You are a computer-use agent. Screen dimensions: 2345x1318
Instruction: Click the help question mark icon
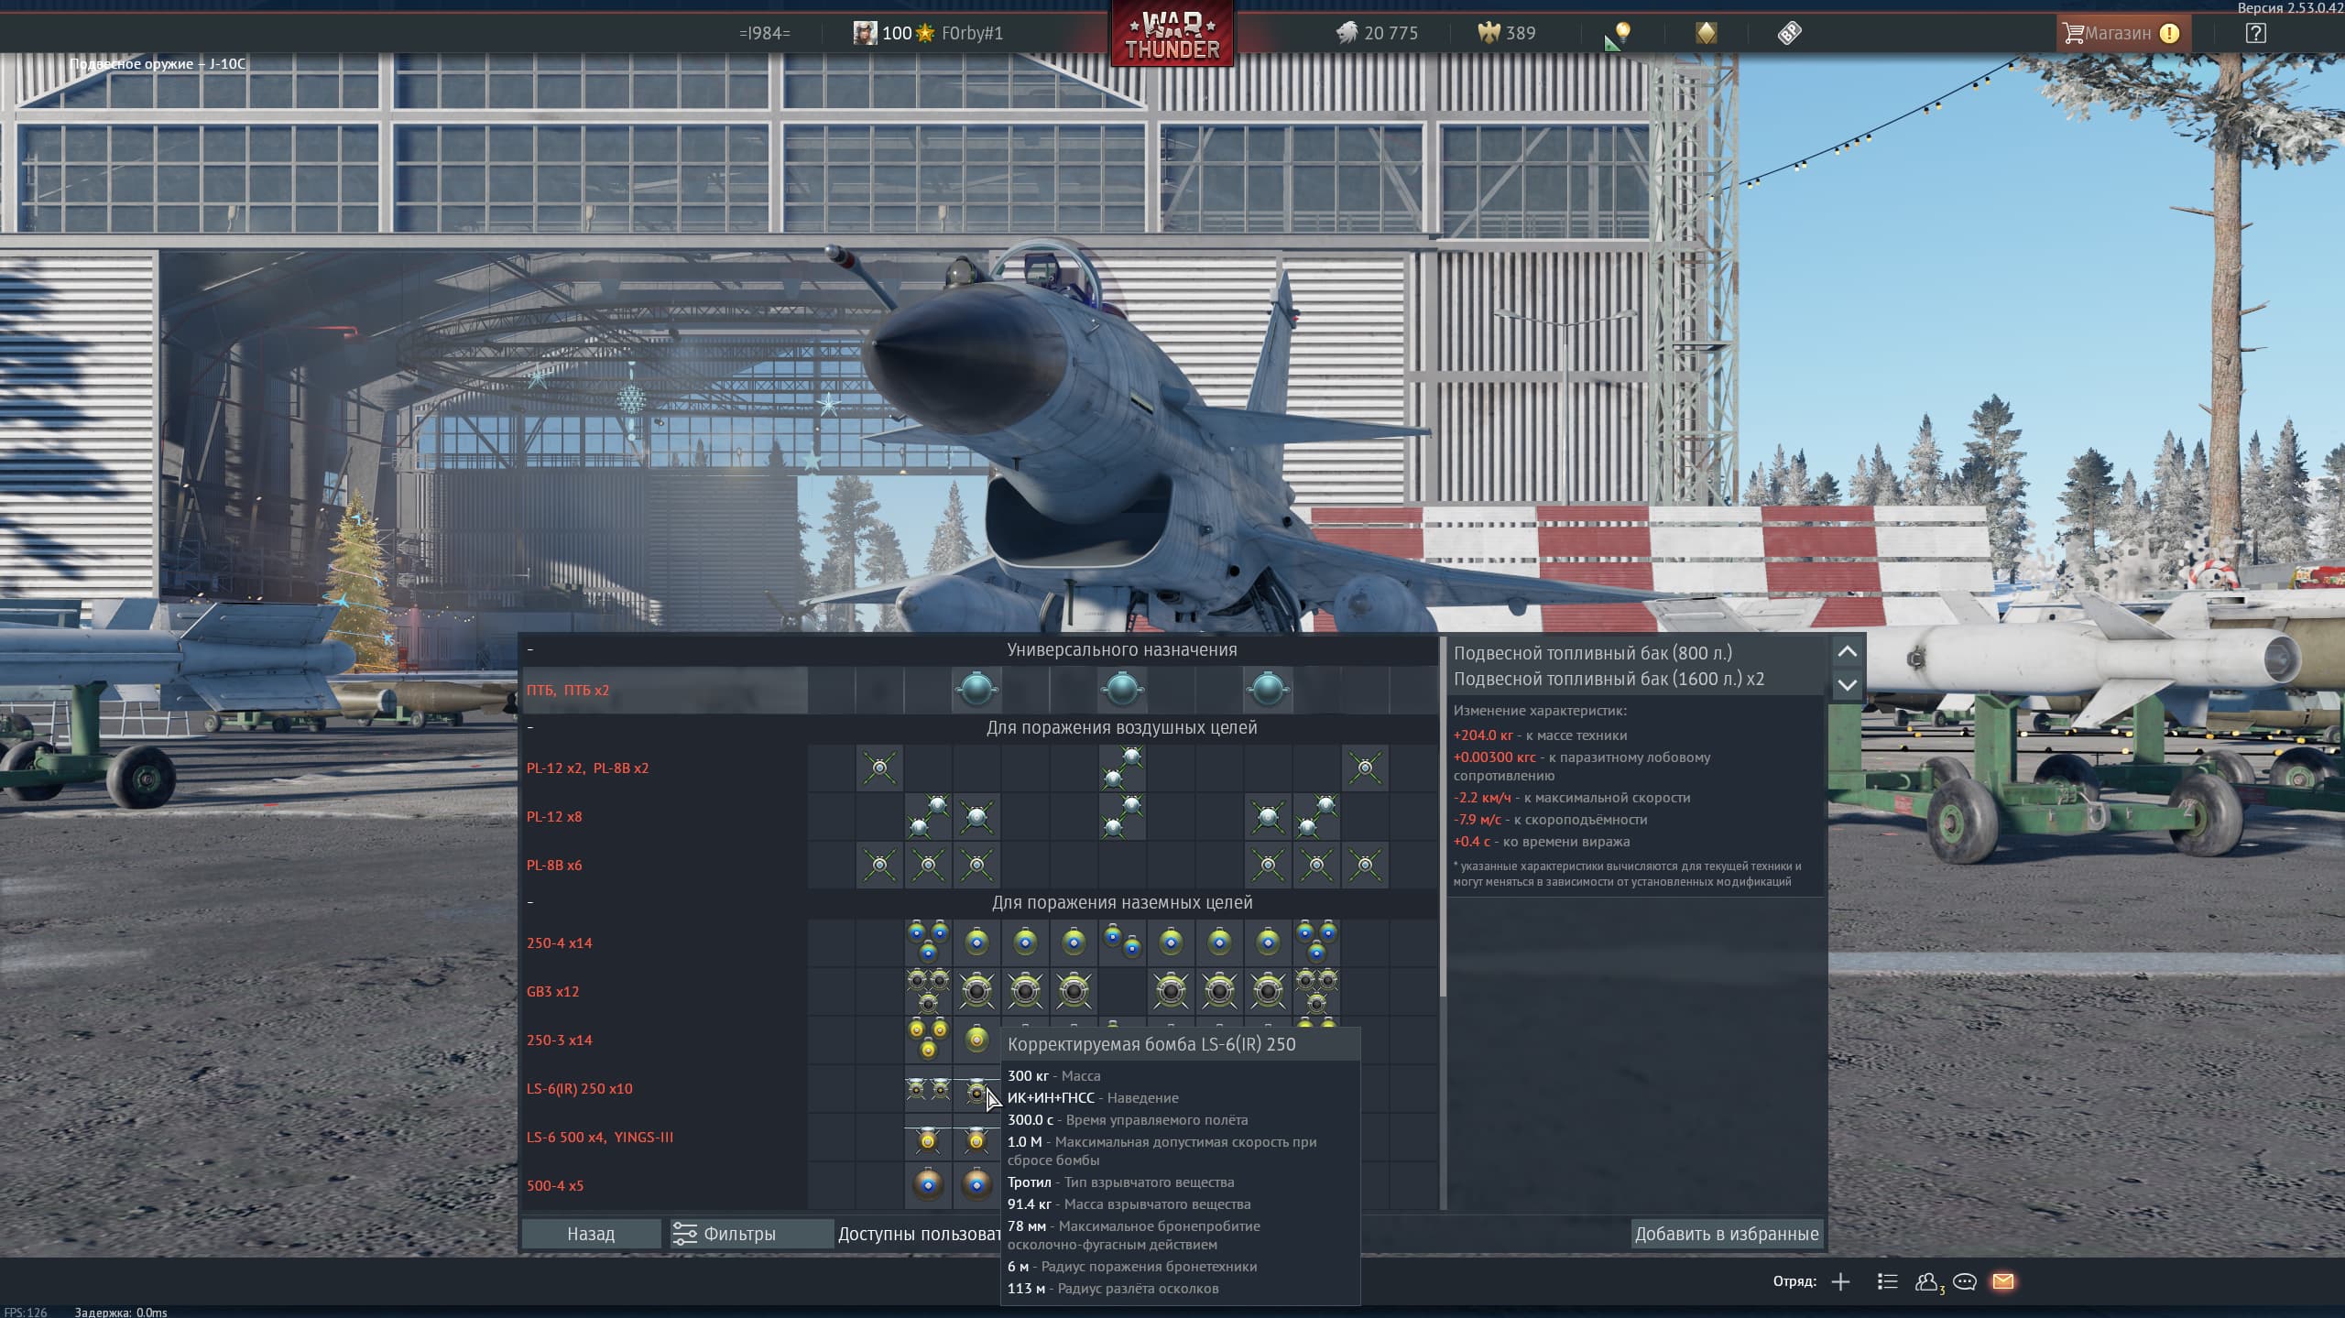click(2255, 34)
